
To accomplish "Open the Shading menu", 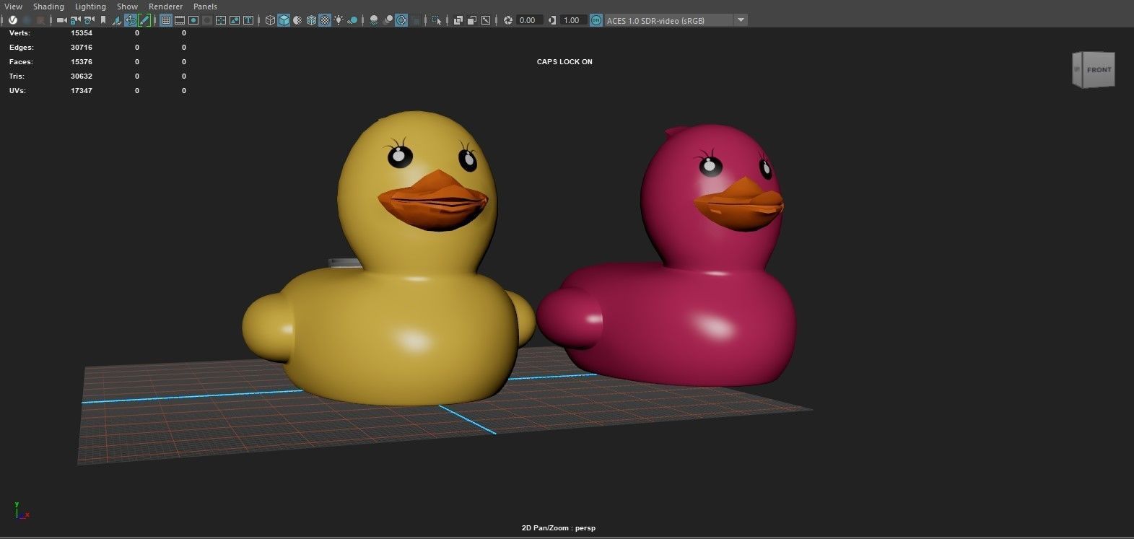I will [x=48, y=6].
